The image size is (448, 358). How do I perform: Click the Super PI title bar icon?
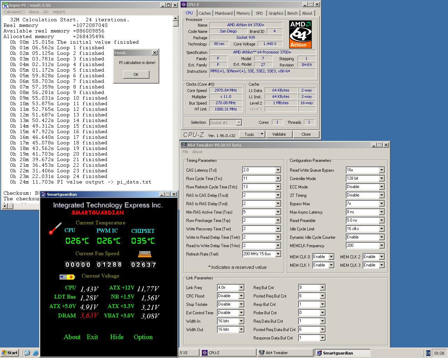5,5
